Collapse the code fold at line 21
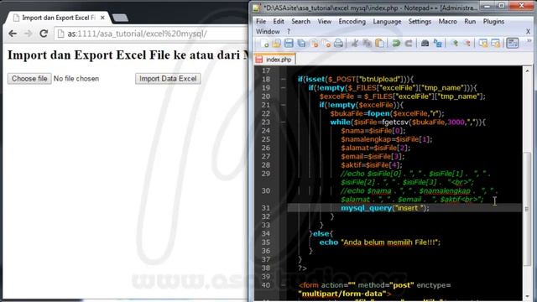The height and width of the screenshot is (302, 537). [284, 105]
